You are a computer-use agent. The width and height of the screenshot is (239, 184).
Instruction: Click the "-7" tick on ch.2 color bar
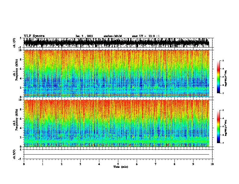(222, 143)
